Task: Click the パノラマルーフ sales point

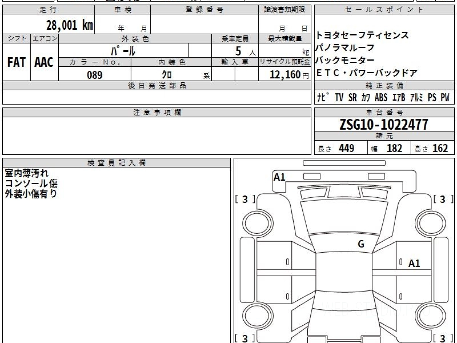Action: tap(345, 48)
